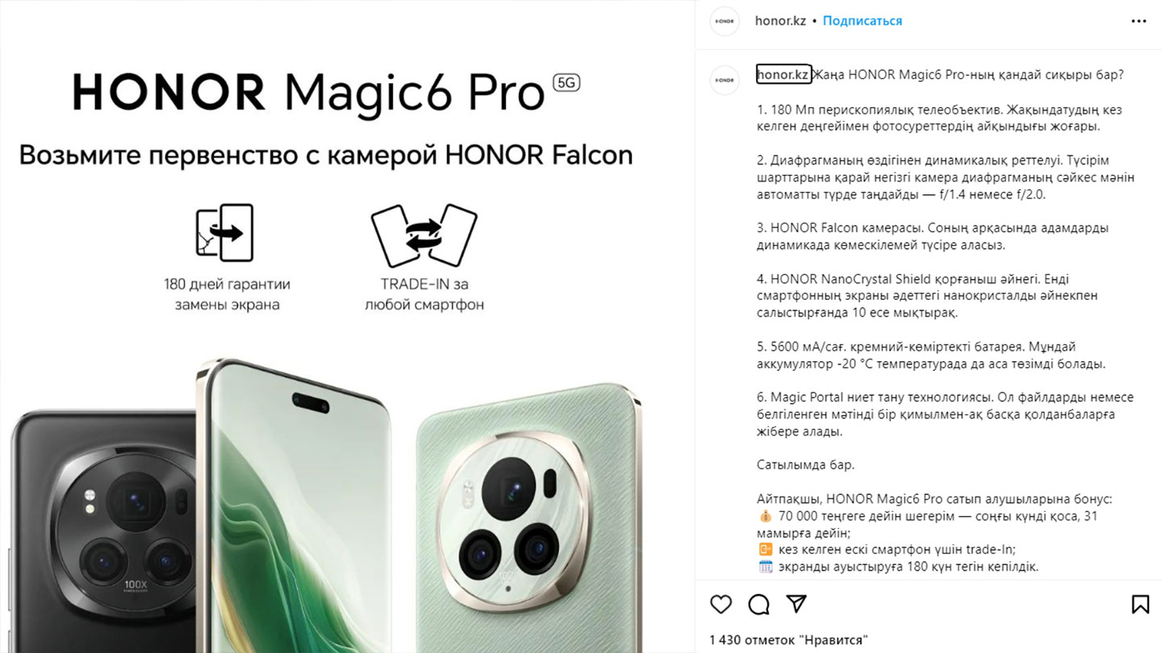The width and height of the screenshot is (1162, 653).
Task: Click the HONOR Magic6 Pro headline
Action: click(x=308, y=90)
